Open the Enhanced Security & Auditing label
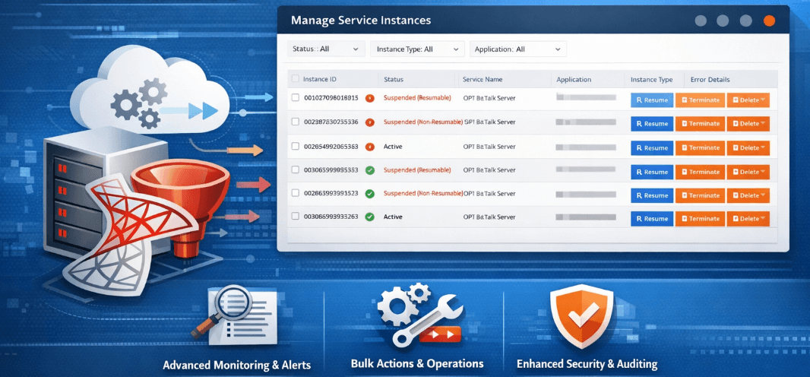810x377 pixels. tap(587, 364)
